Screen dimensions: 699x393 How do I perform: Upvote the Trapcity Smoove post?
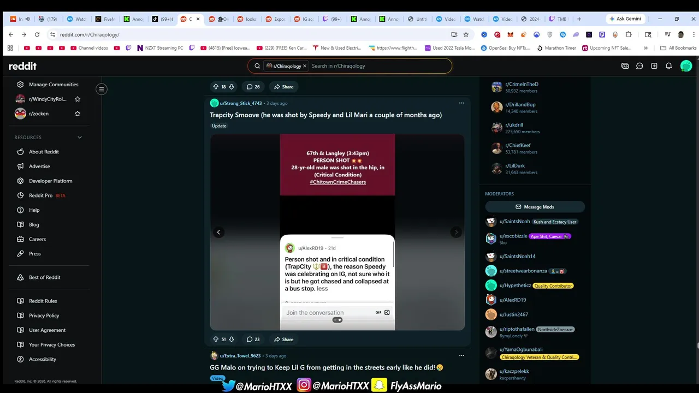coord(216,339)
